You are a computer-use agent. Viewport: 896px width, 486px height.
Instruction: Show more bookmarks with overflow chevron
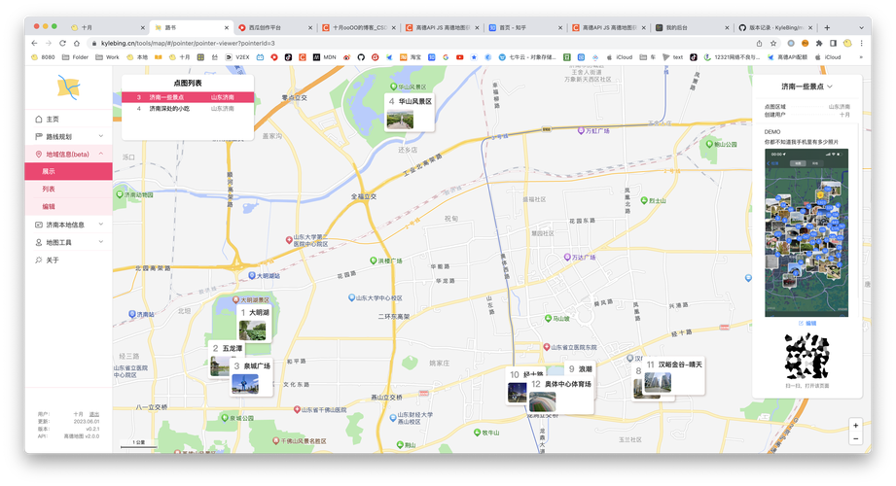tap(861, 57)
